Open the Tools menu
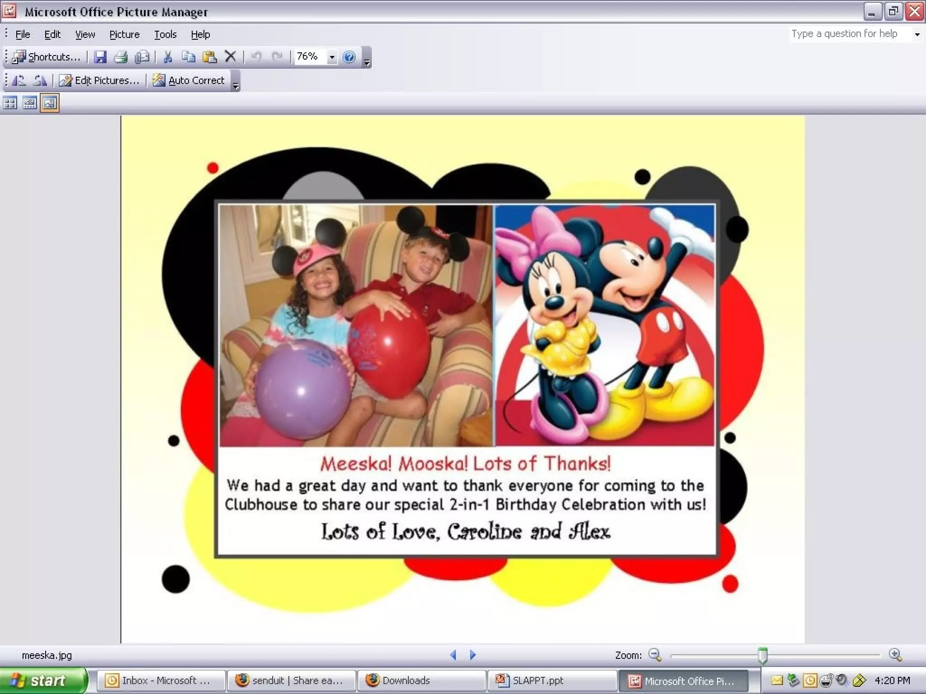Image resolution: width=926 pixels, height=694 pixels. click(x=165, y=34)
